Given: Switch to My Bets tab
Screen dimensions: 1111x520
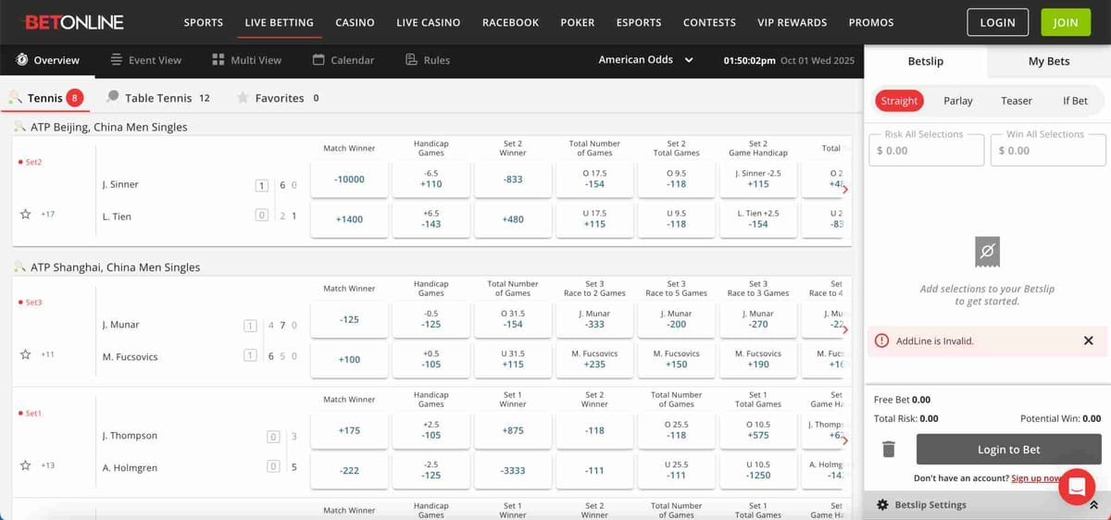Looking at the screenshot, I should click(x=1049, y=61).
